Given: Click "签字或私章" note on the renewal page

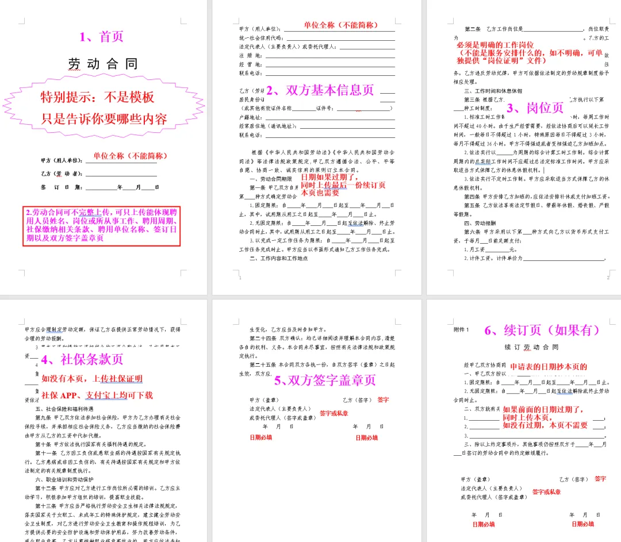Looking at the screenshot, I should (547, 492).
